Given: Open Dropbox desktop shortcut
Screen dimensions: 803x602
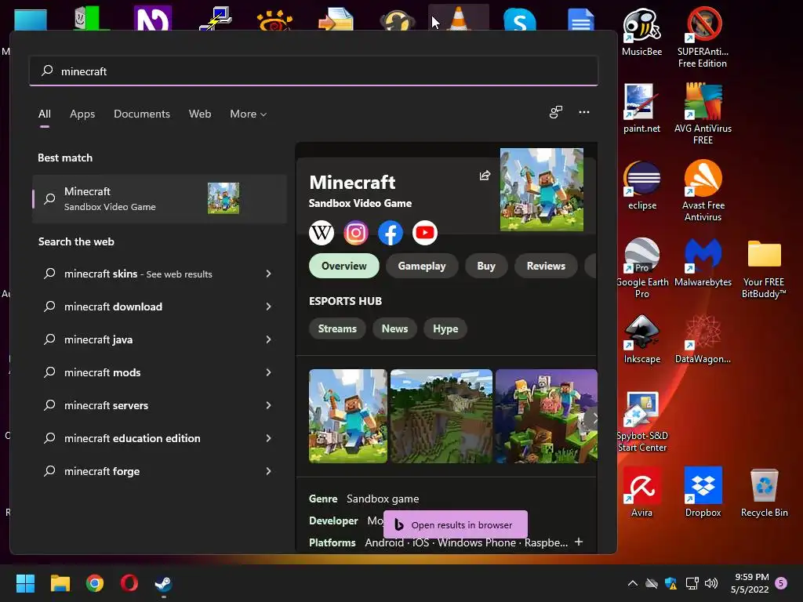Looking at the screenshot, I should 703,492.
